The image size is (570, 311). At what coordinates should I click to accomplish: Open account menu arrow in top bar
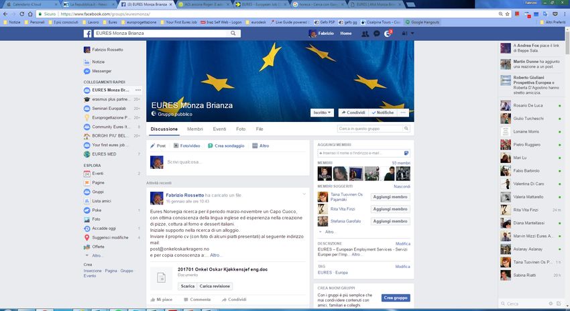412,34
